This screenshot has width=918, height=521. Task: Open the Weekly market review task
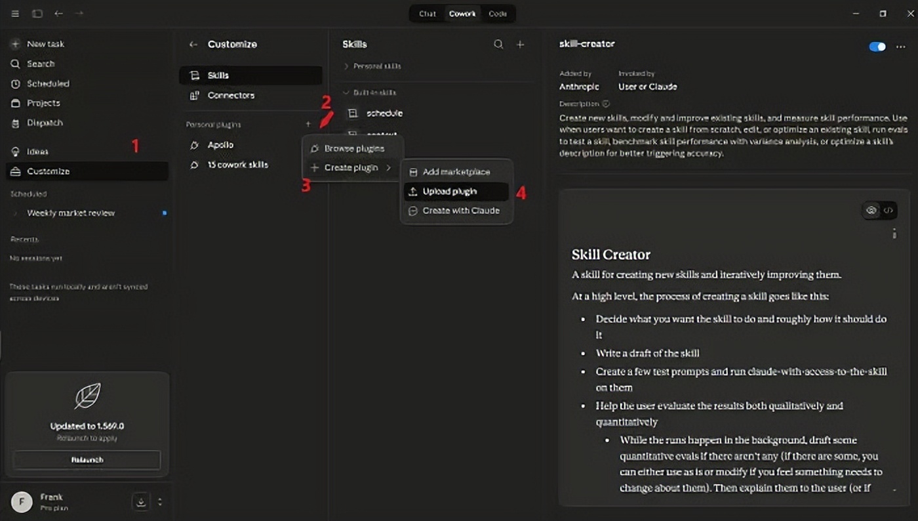pos(87,213)
